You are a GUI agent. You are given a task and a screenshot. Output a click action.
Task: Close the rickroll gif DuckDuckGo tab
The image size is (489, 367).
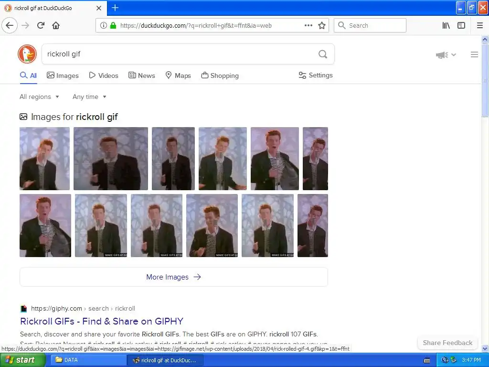99,8
